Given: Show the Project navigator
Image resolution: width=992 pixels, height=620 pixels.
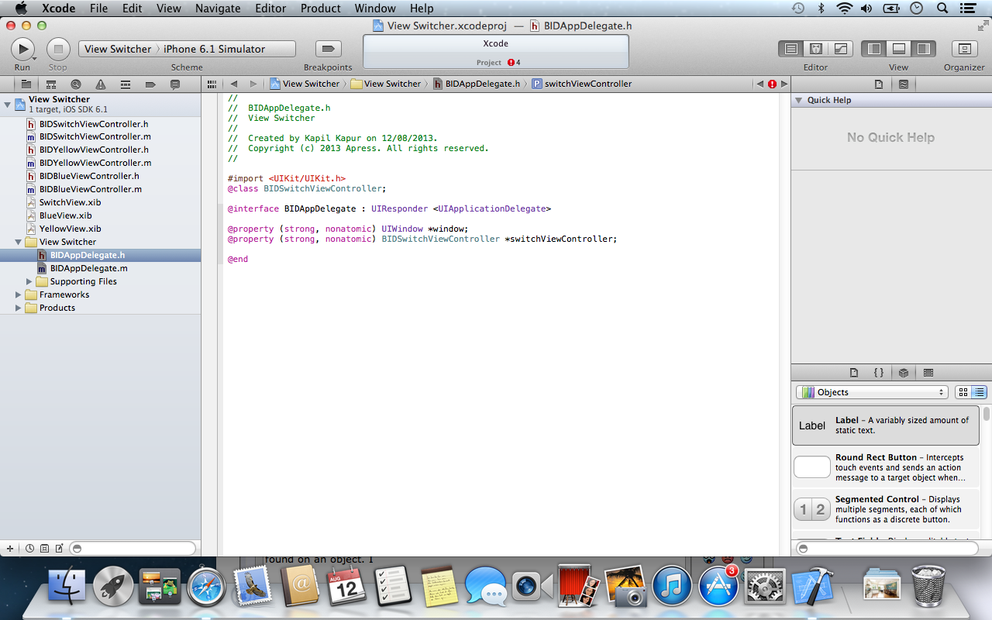Looking at the screenshot, I should click(26, 84).
